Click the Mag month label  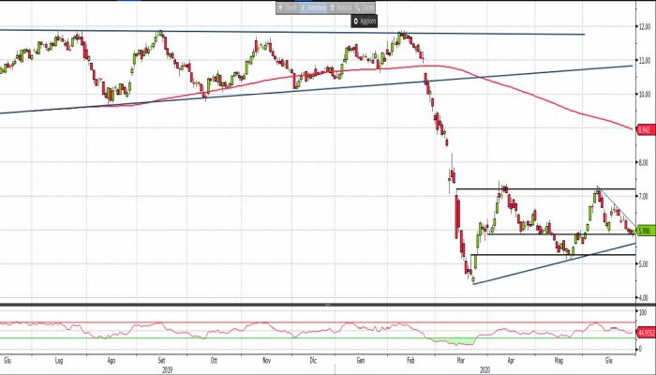point(559,360)
